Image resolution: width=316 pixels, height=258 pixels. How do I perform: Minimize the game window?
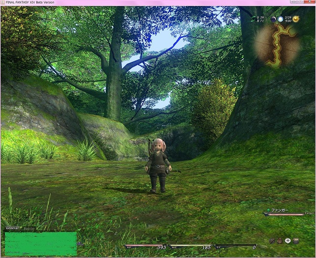pos(294,1)
